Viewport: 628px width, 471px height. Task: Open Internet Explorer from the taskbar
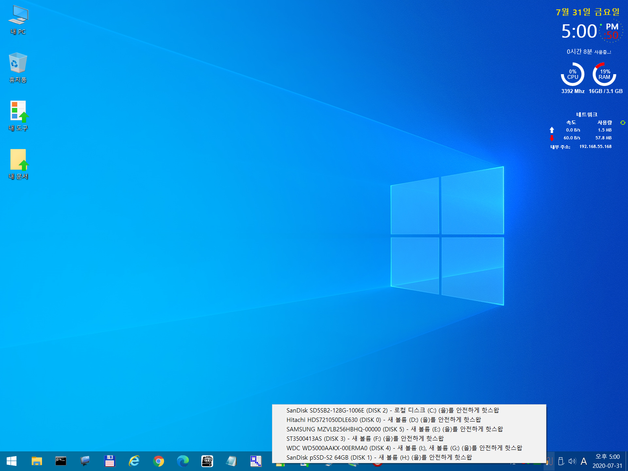(134, 461)
